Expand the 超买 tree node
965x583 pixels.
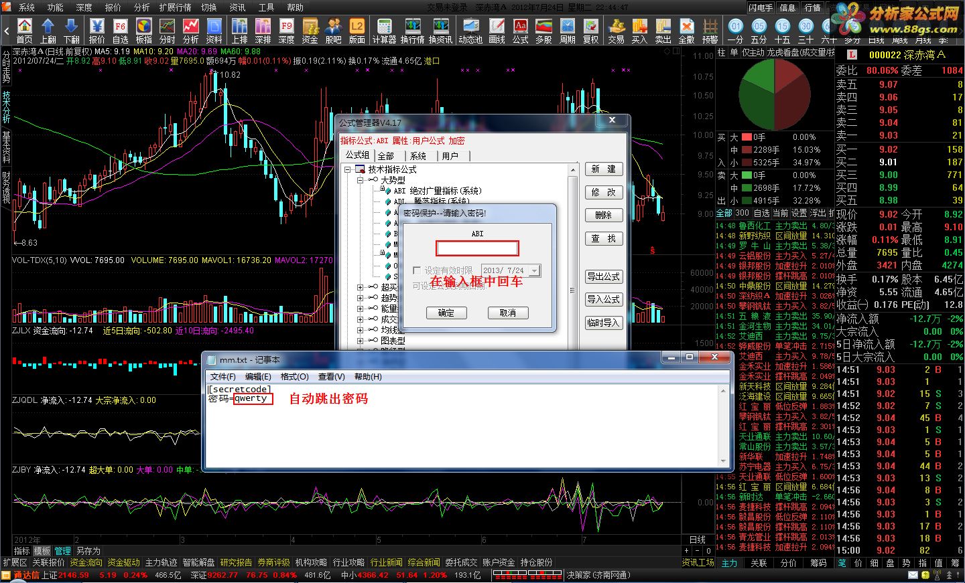(x=361, y=287)
